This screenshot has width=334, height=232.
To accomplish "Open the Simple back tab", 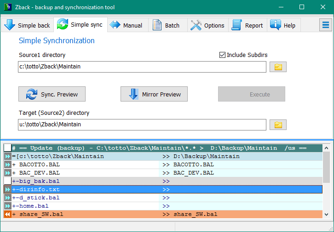I will click(27, 25).
